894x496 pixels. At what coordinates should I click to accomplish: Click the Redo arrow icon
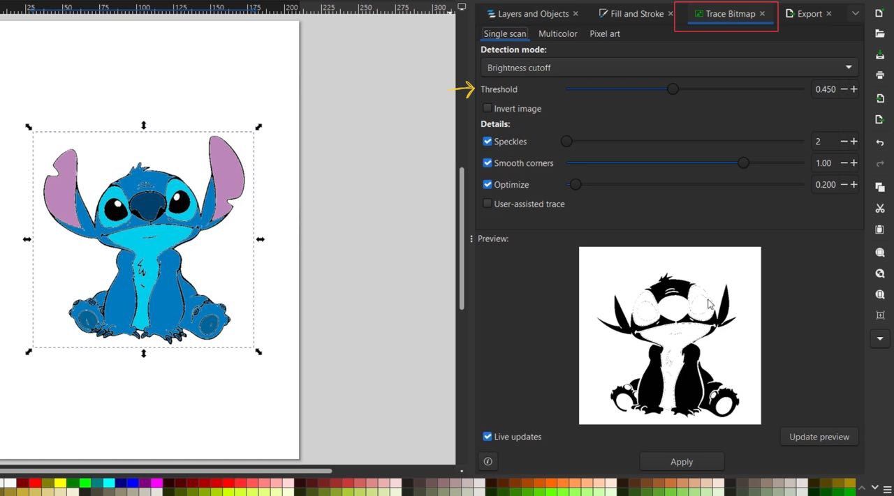coord(880,163)
